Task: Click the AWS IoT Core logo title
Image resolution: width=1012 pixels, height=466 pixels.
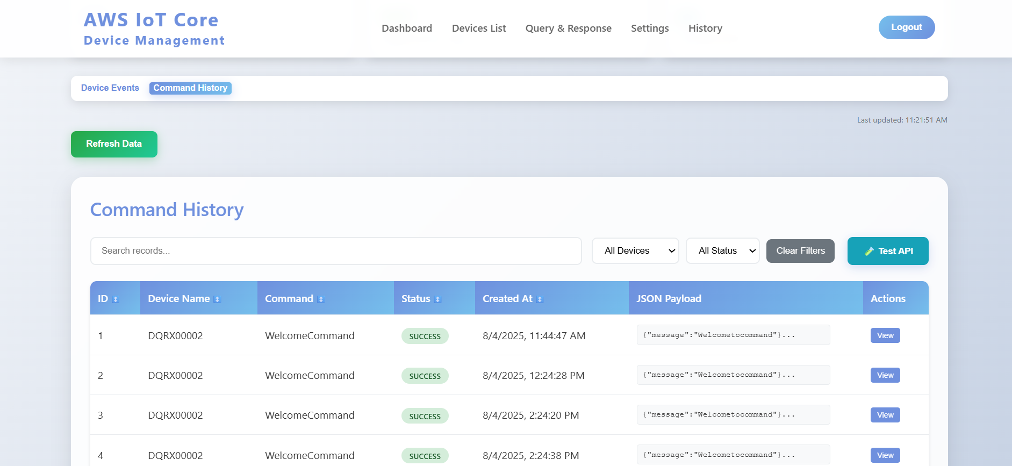Action: point(151,20)
